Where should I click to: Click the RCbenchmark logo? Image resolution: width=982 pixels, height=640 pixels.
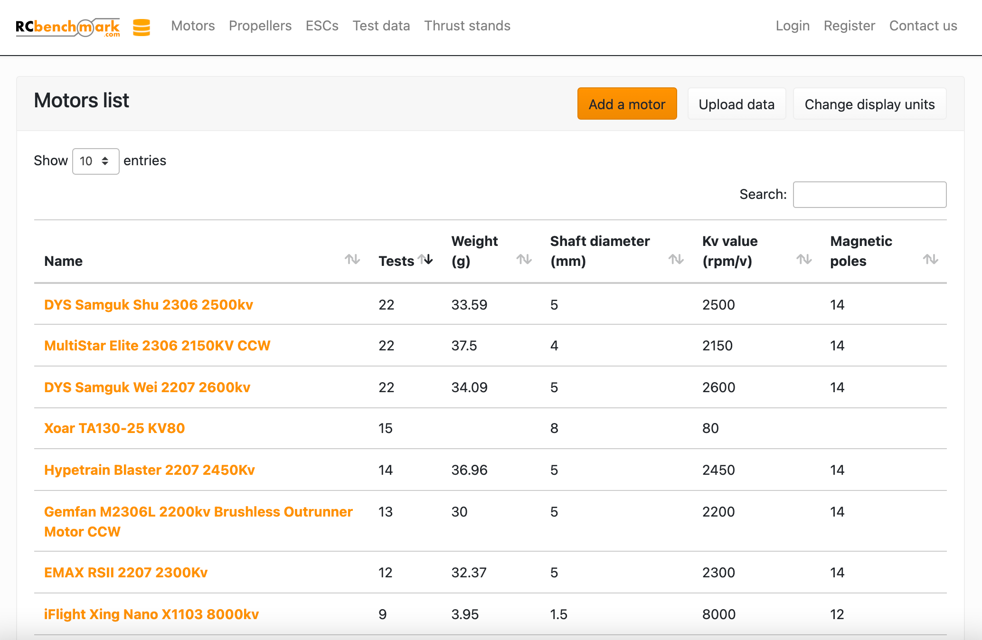(67, 27)
